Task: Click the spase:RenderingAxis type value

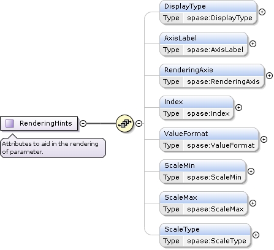Action: coord(223,81)
